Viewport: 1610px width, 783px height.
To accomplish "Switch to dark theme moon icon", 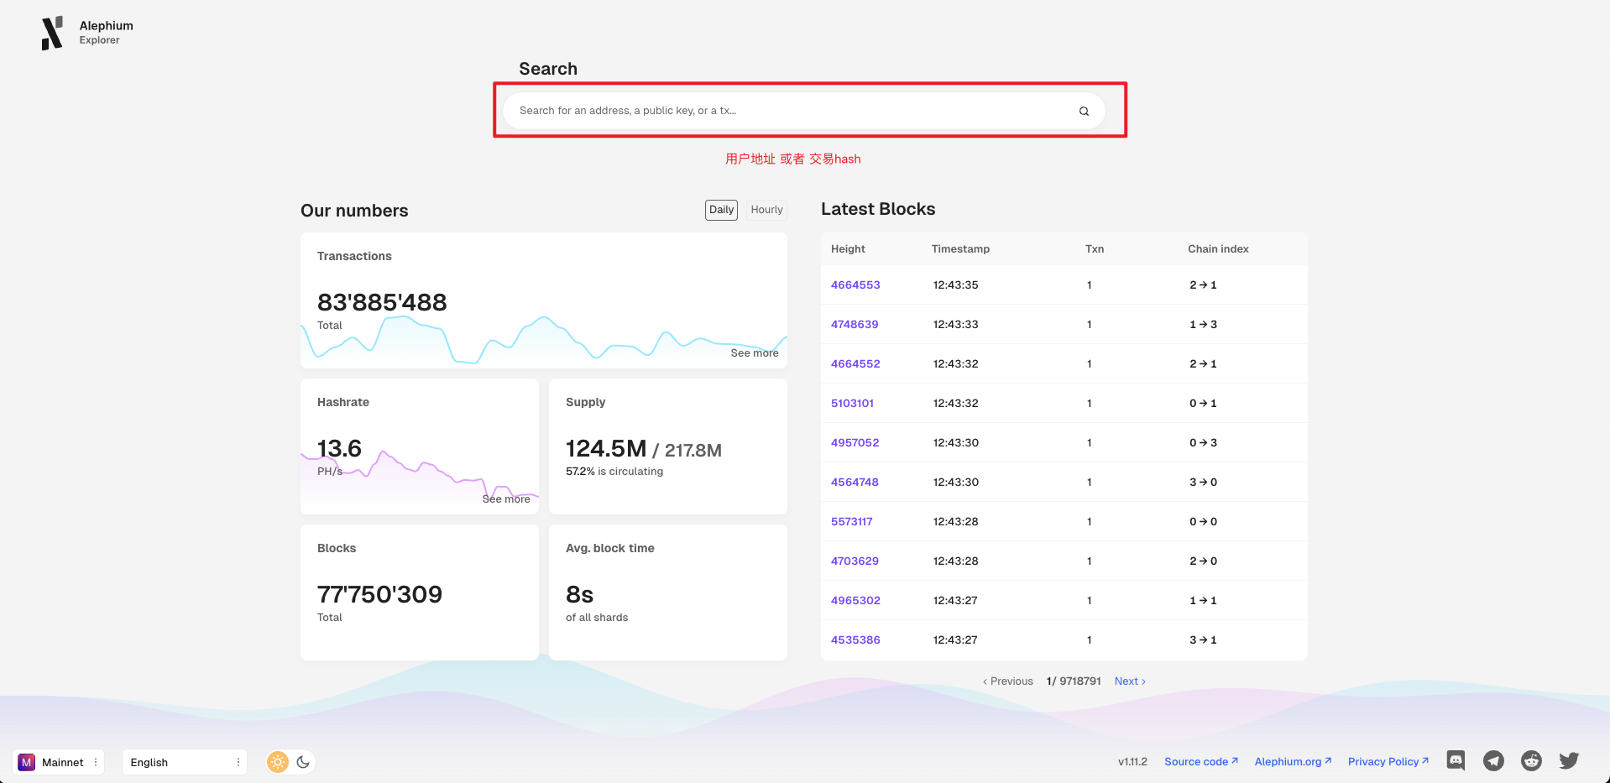I will pyautogui.click(x=303, y=762).
